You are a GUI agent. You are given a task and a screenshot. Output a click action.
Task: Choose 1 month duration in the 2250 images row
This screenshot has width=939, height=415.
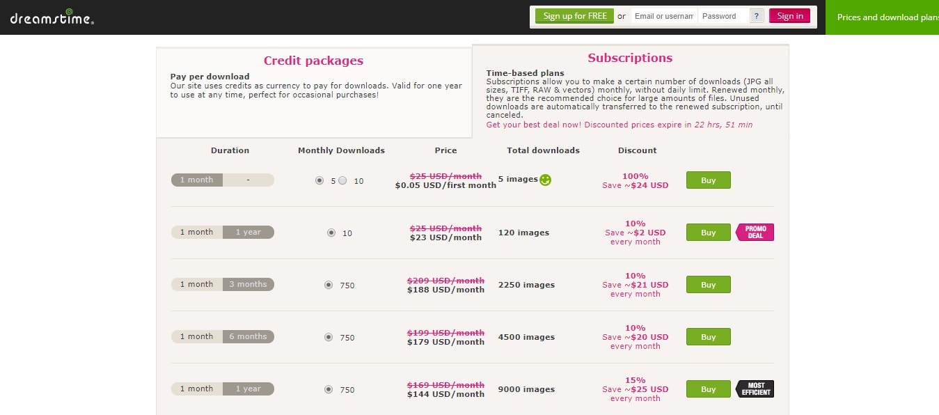pyautogui.click(x=197, y=284)
